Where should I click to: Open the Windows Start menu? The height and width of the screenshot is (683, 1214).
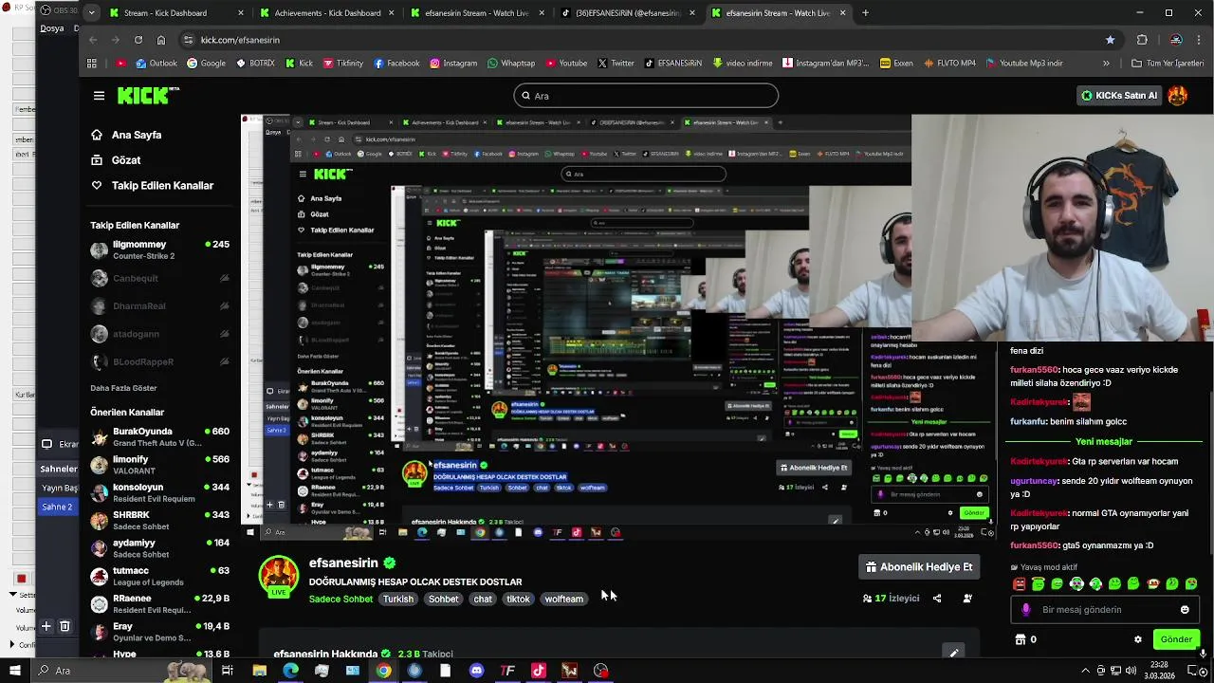(x=15, y=671)
